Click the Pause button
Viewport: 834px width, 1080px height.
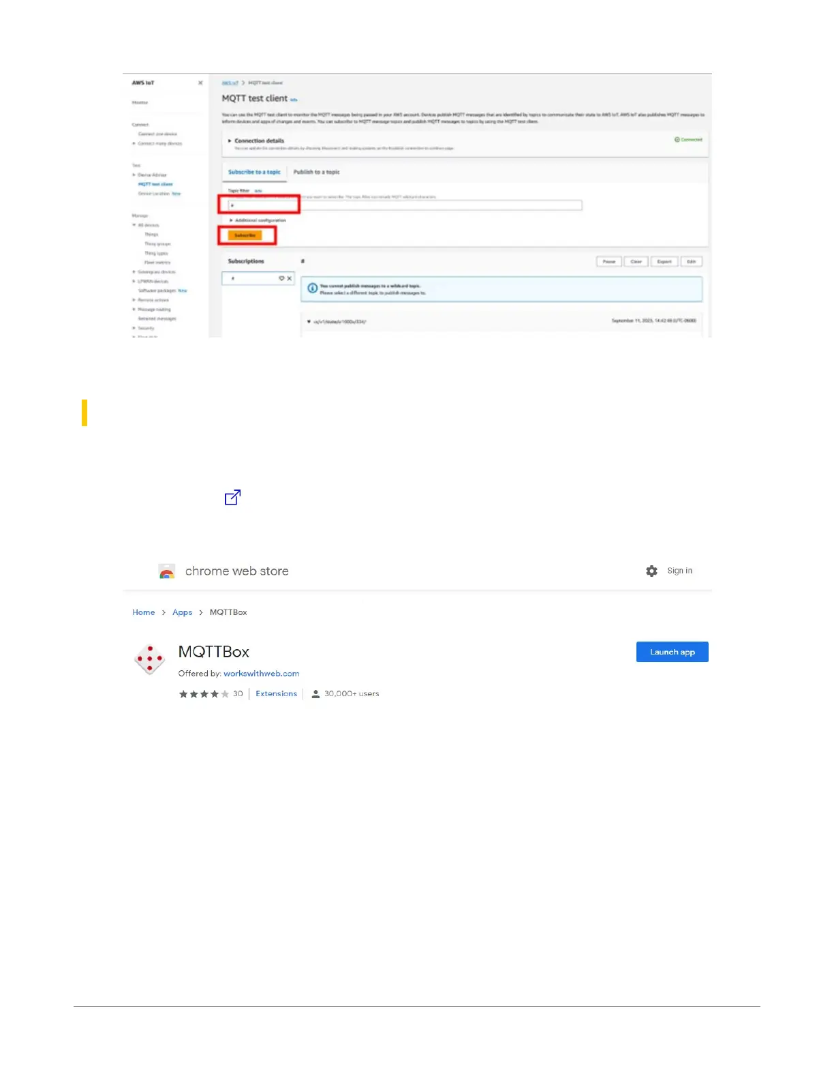tap(609, 261)
